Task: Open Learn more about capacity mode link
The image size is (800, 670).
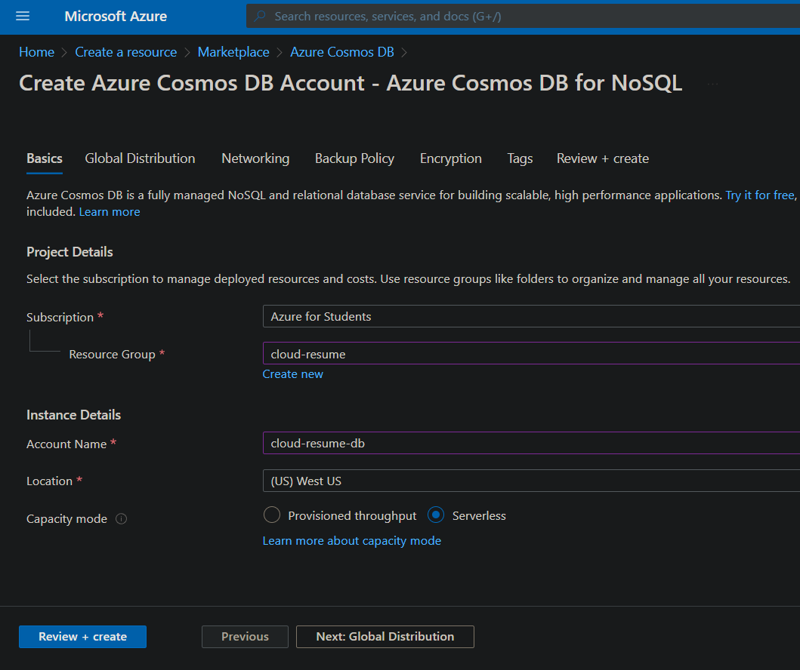Action: (x=351, y=540)
